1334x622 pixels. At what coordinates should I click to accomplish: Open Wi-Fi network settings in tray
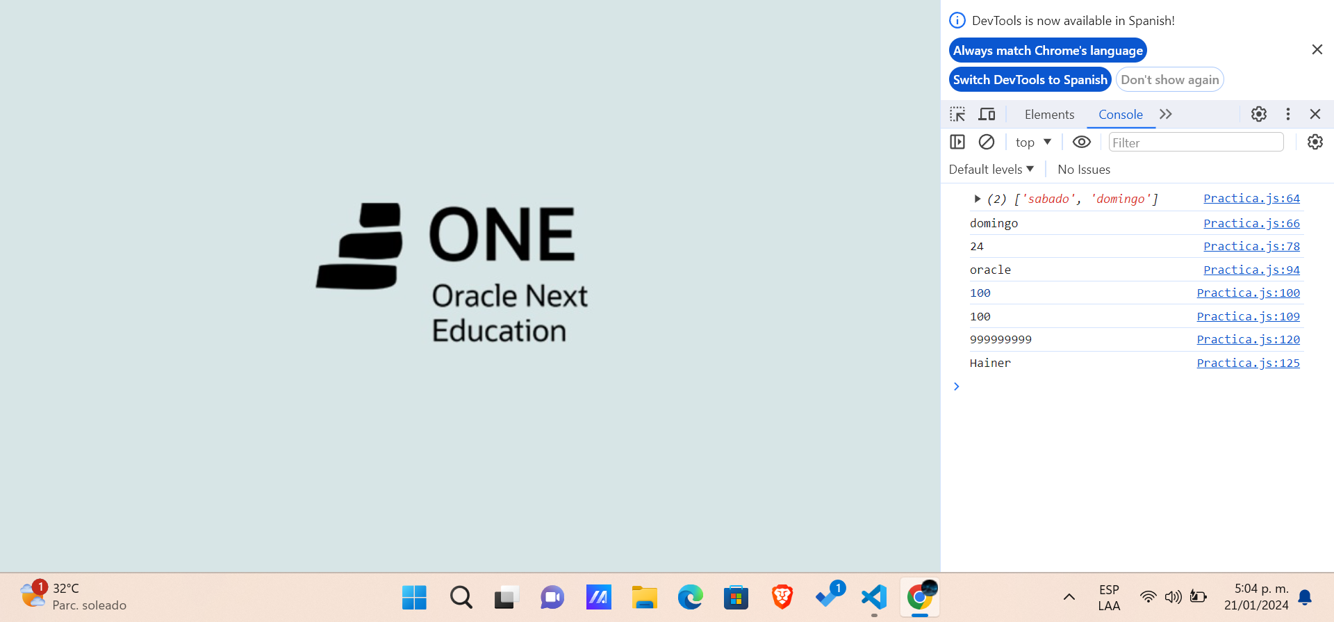tap(1148, 597)
